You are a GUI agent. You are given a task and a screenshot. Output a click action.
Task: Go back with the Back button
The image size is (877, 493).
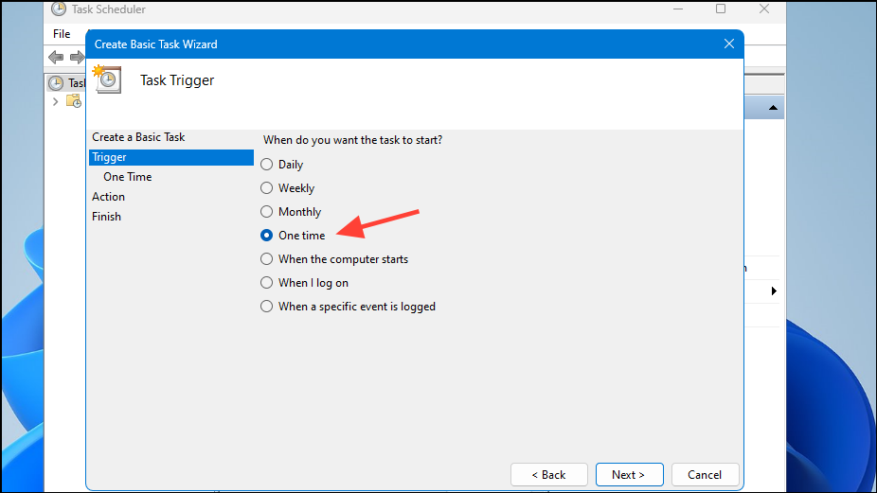point(548,475)
